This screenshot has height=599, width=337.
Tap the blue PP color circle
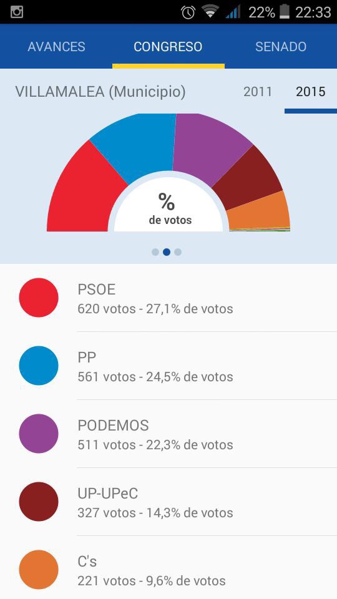(39, 366)
